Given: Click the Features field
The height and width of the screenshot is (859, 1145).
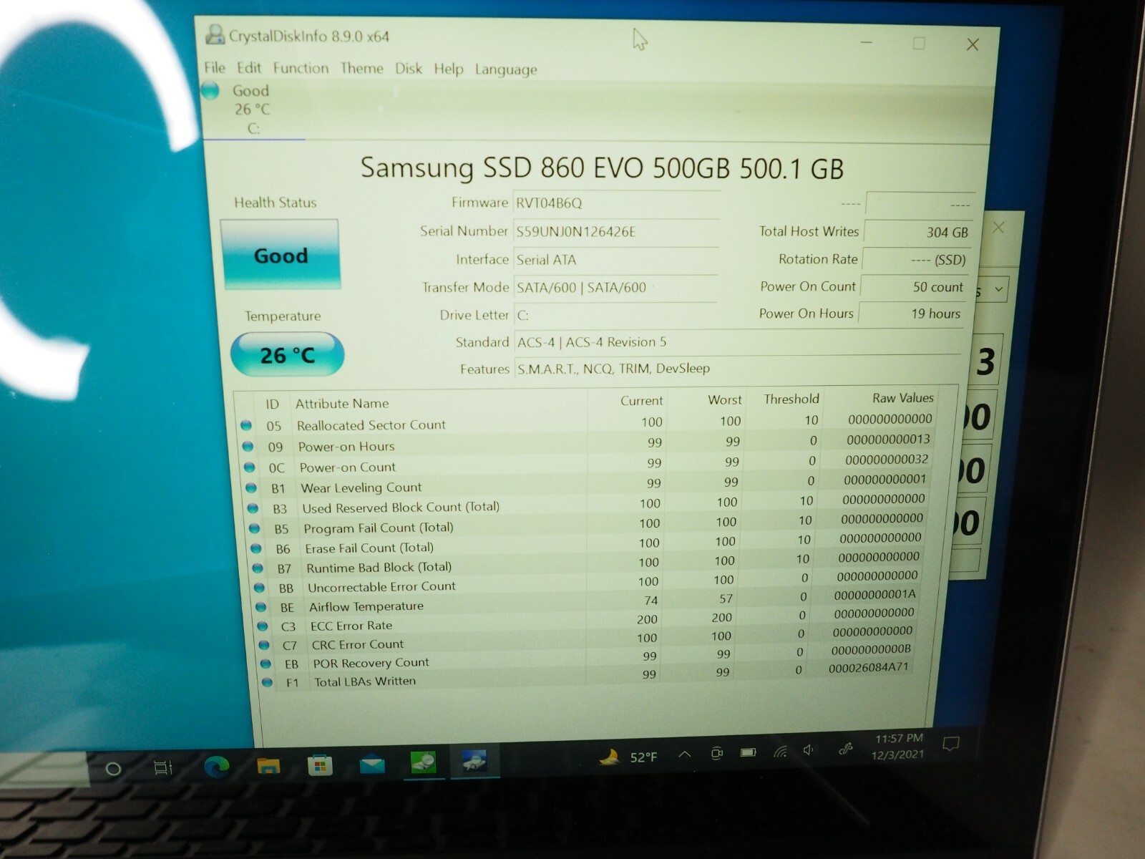Looking at the screenshot, I should [737, 369].
